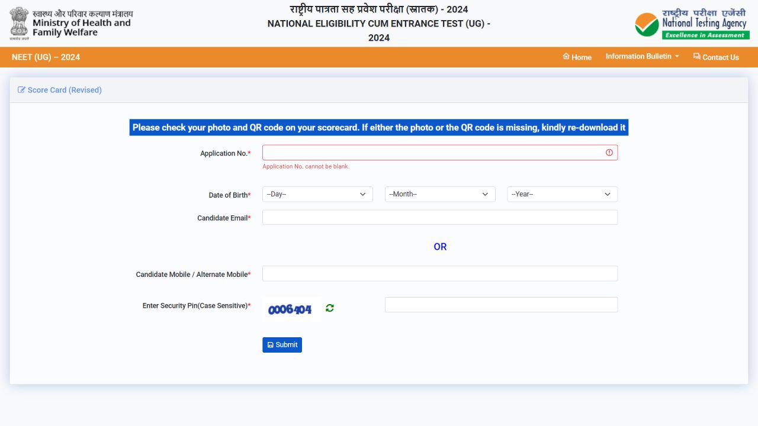Click the Date of Birth label
Viewport: 758px width, 426px height.
pos(230,195)
